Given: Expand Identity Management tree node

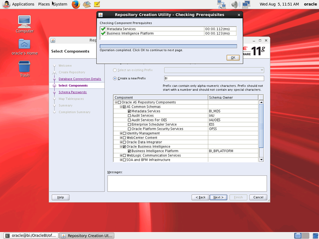Looking at the screenshot, I should click(121, 133).
